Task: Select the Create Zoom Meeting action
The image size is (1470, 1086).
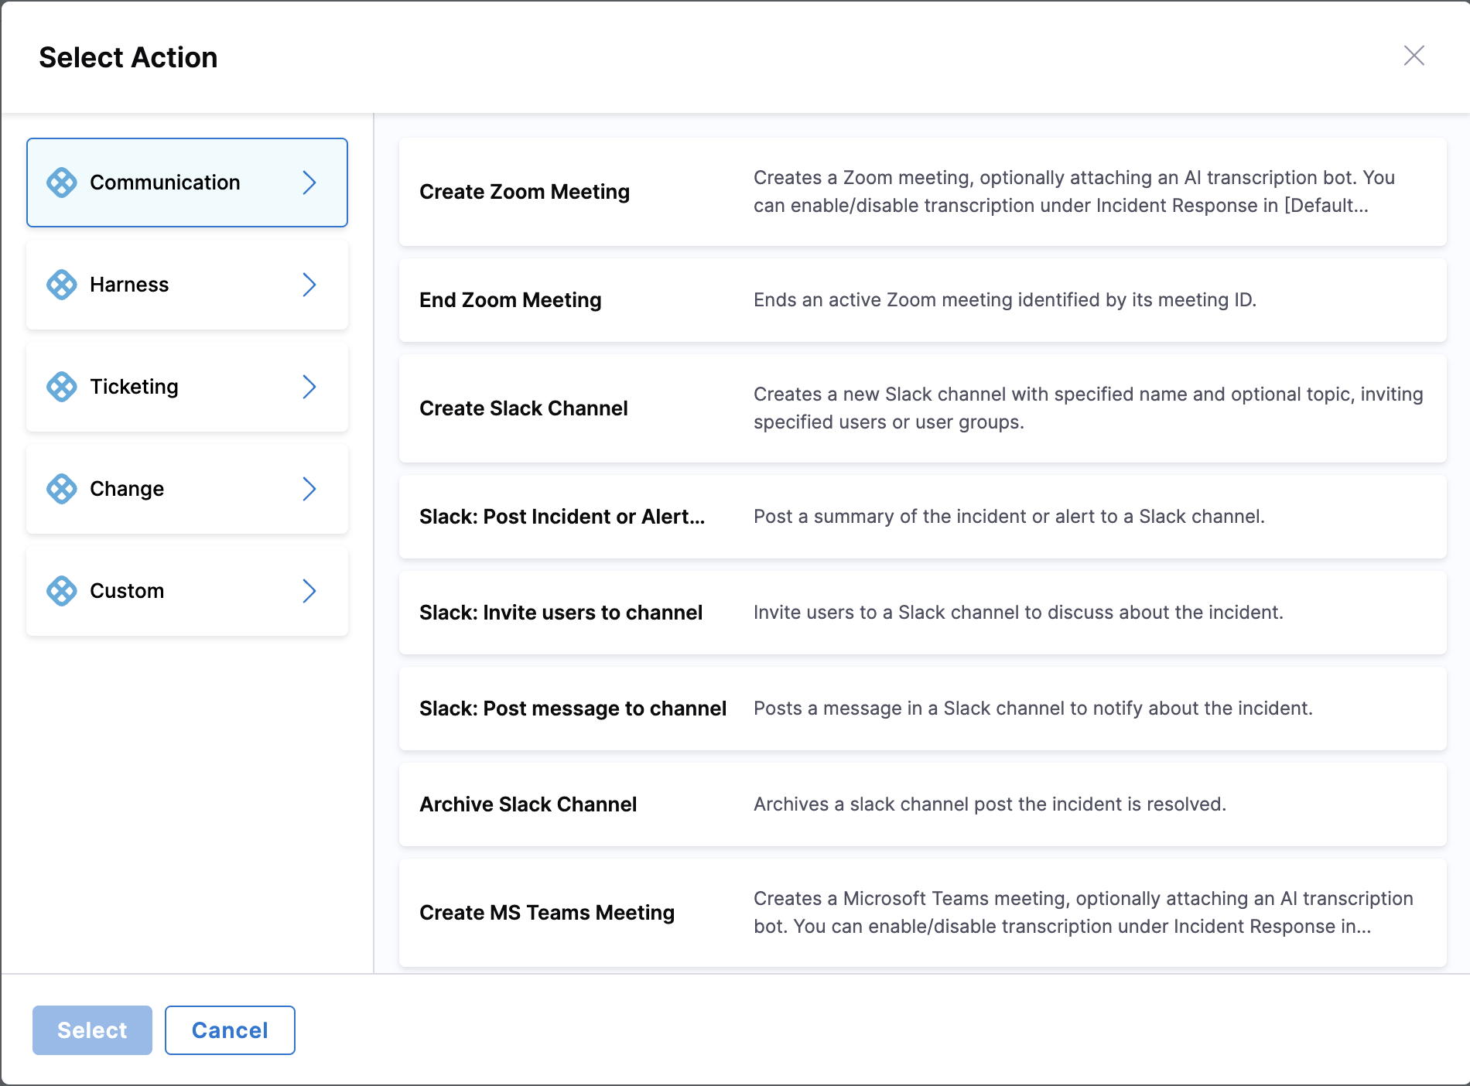Action: (x=925, y=191)
